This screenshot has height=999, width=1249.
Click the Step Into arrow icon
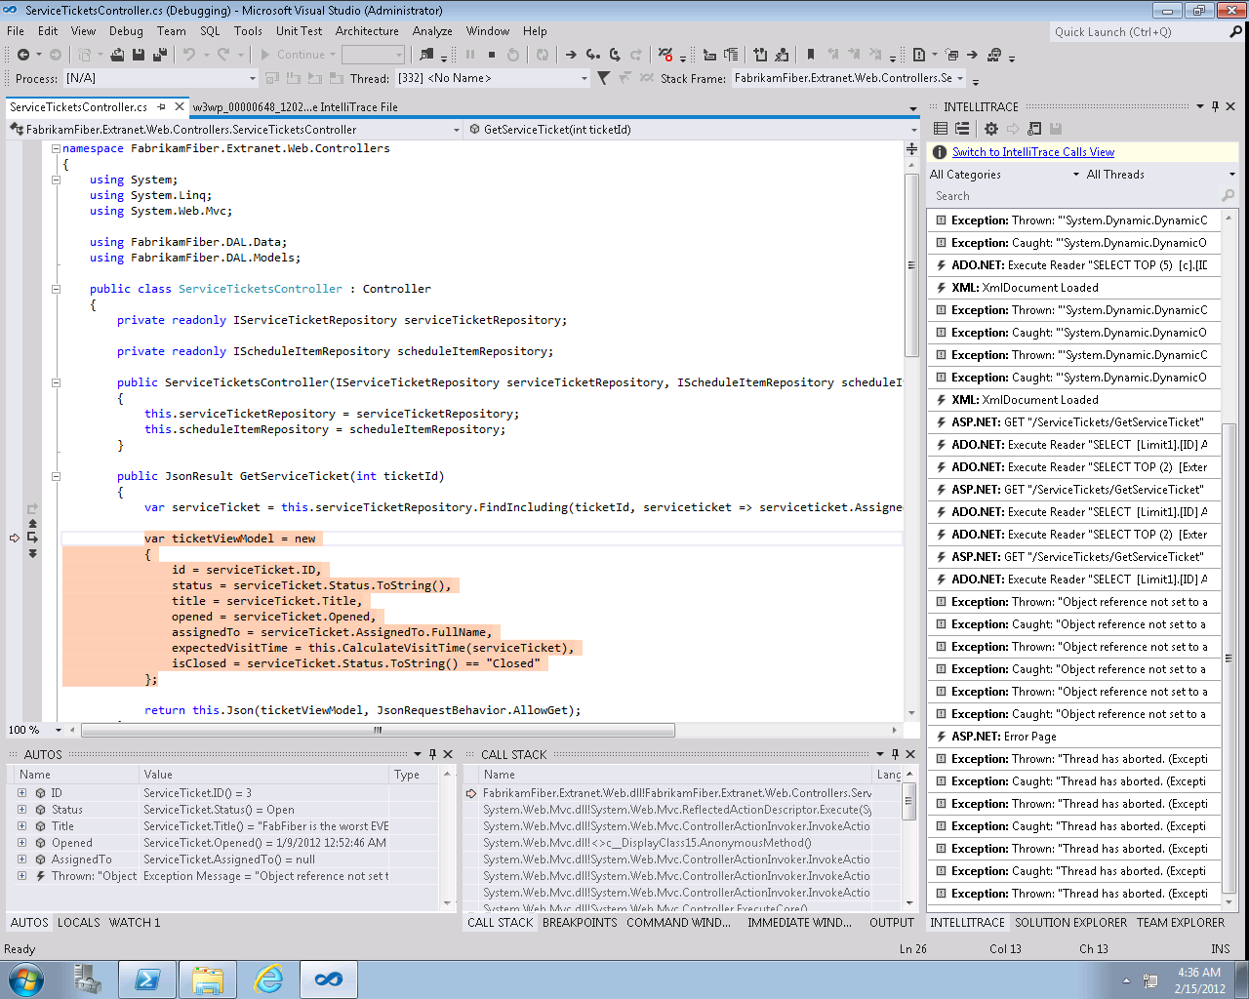coord(592,55)
